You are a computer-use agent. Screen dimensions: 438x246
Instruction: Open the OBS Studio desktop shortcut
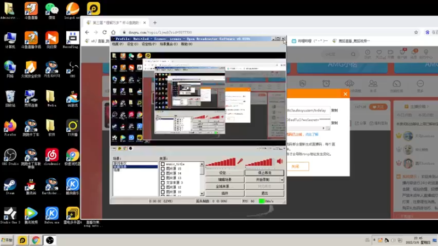point(10,157)
